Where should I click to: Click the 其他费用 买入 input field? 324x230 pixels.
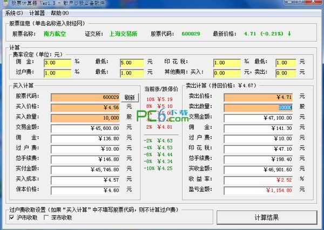point(227,73)
